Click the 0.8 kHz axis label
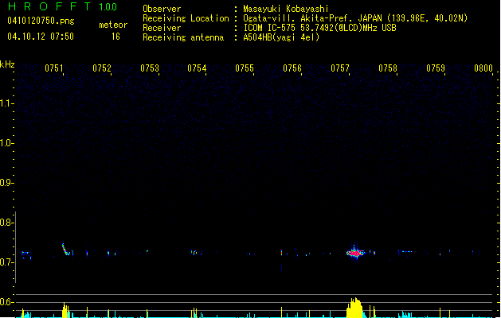This screenshot has width=501, height=318. pyautogui.click(x=6, y=223)
